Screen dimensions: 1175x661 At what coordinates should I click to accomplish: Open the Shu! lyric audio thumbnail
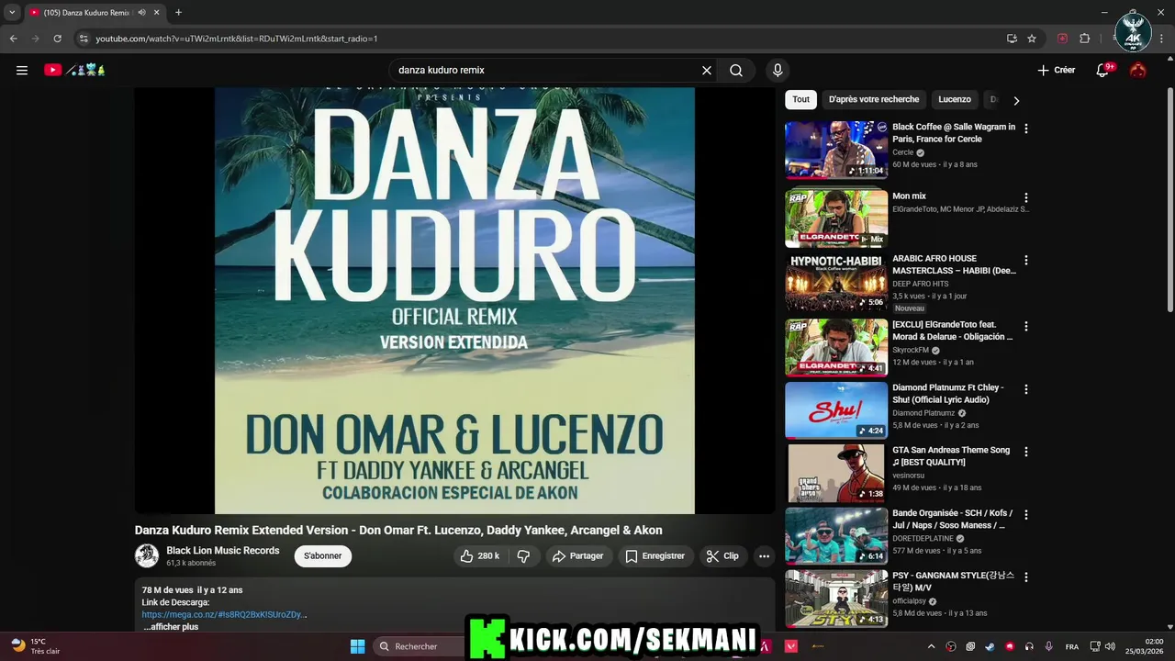[836, 410]
